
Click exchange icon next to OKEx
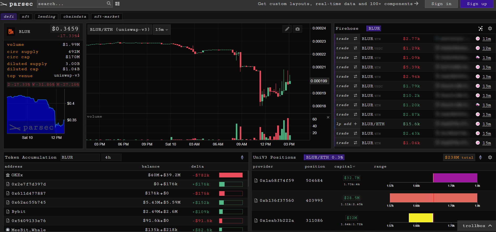point(8,175)
